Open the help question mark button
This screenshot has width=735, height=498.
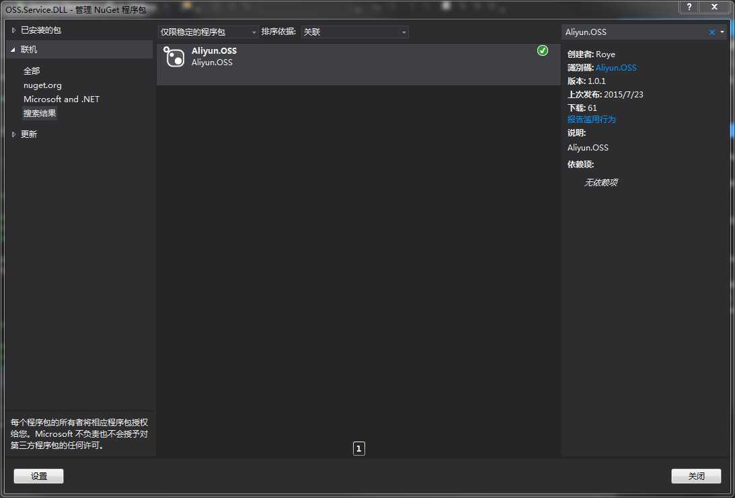(x=689, y=7)
